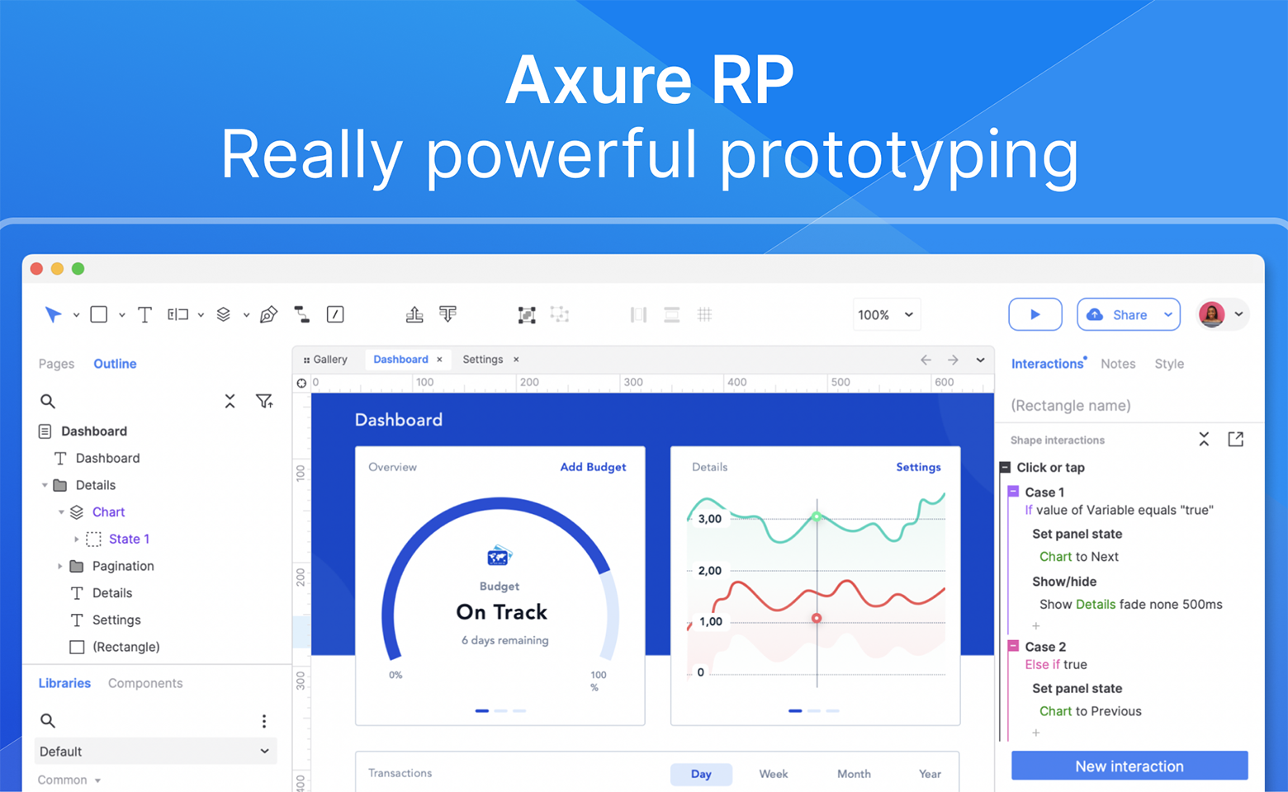Click the libraries three-dot options menu
This screenshot has height=792, width=1288.
pyautogui.click(x=264, y=721)
